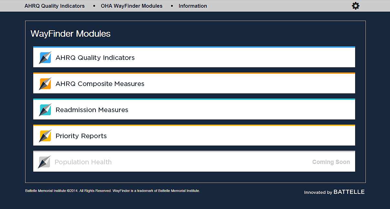Click the WayFinder Modules heading

pos(71,34)
